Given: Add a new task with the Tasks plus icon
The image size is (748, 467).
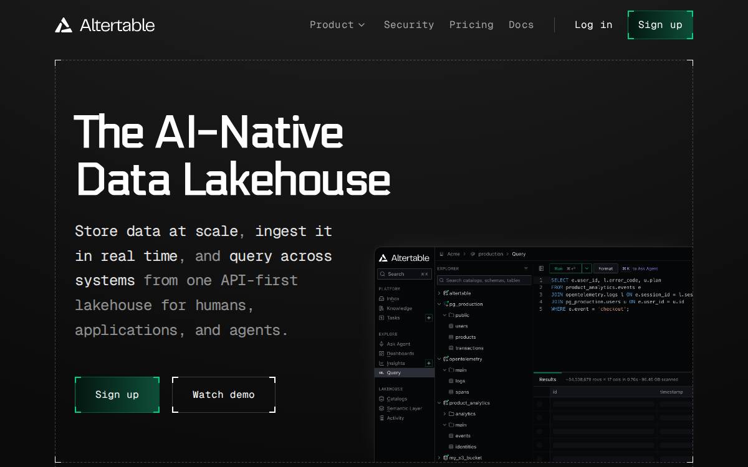Looking at the screenshot, I should point(429,318).
